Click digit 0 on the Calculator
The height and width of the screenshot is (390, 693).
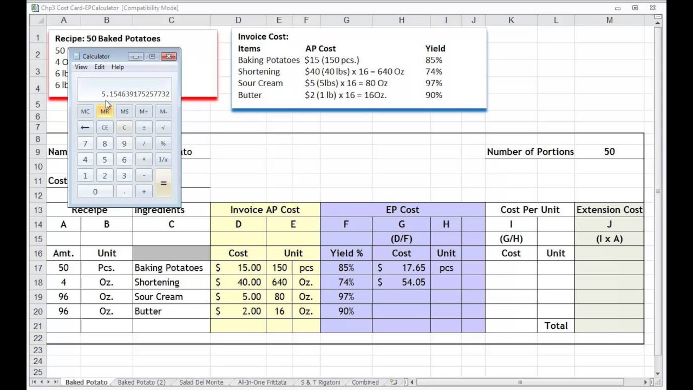click(x=95, y=192)
